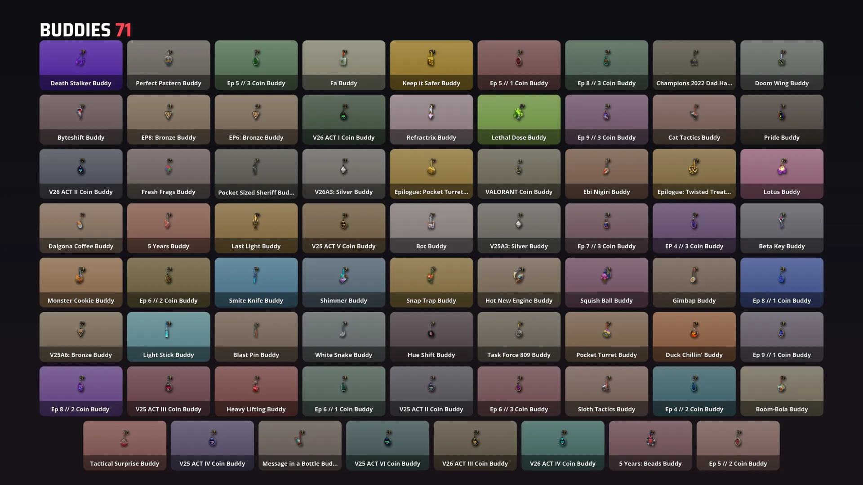Viewport: 863px width, 485px height.
Task: Click the Shimmer Buddy icon
Action: pyautogui.click(x=344, y=276)
